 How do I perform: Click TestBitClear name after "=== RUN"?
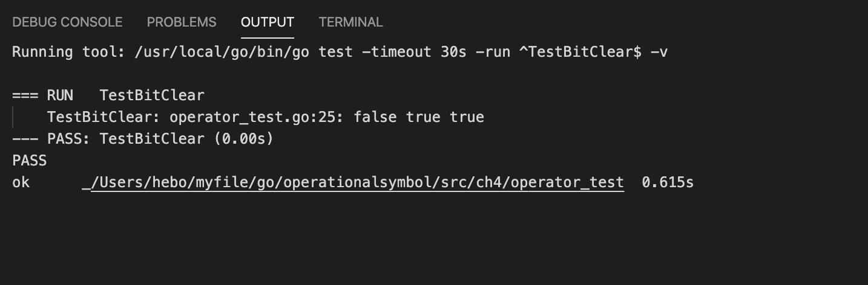pos(152,95)
